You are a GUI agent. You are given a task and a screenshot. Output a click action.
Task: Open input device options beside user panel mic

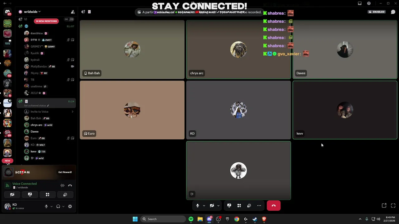[x=51, y=206]
